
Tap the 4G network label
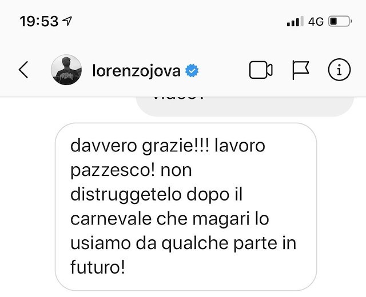[316, 22]
